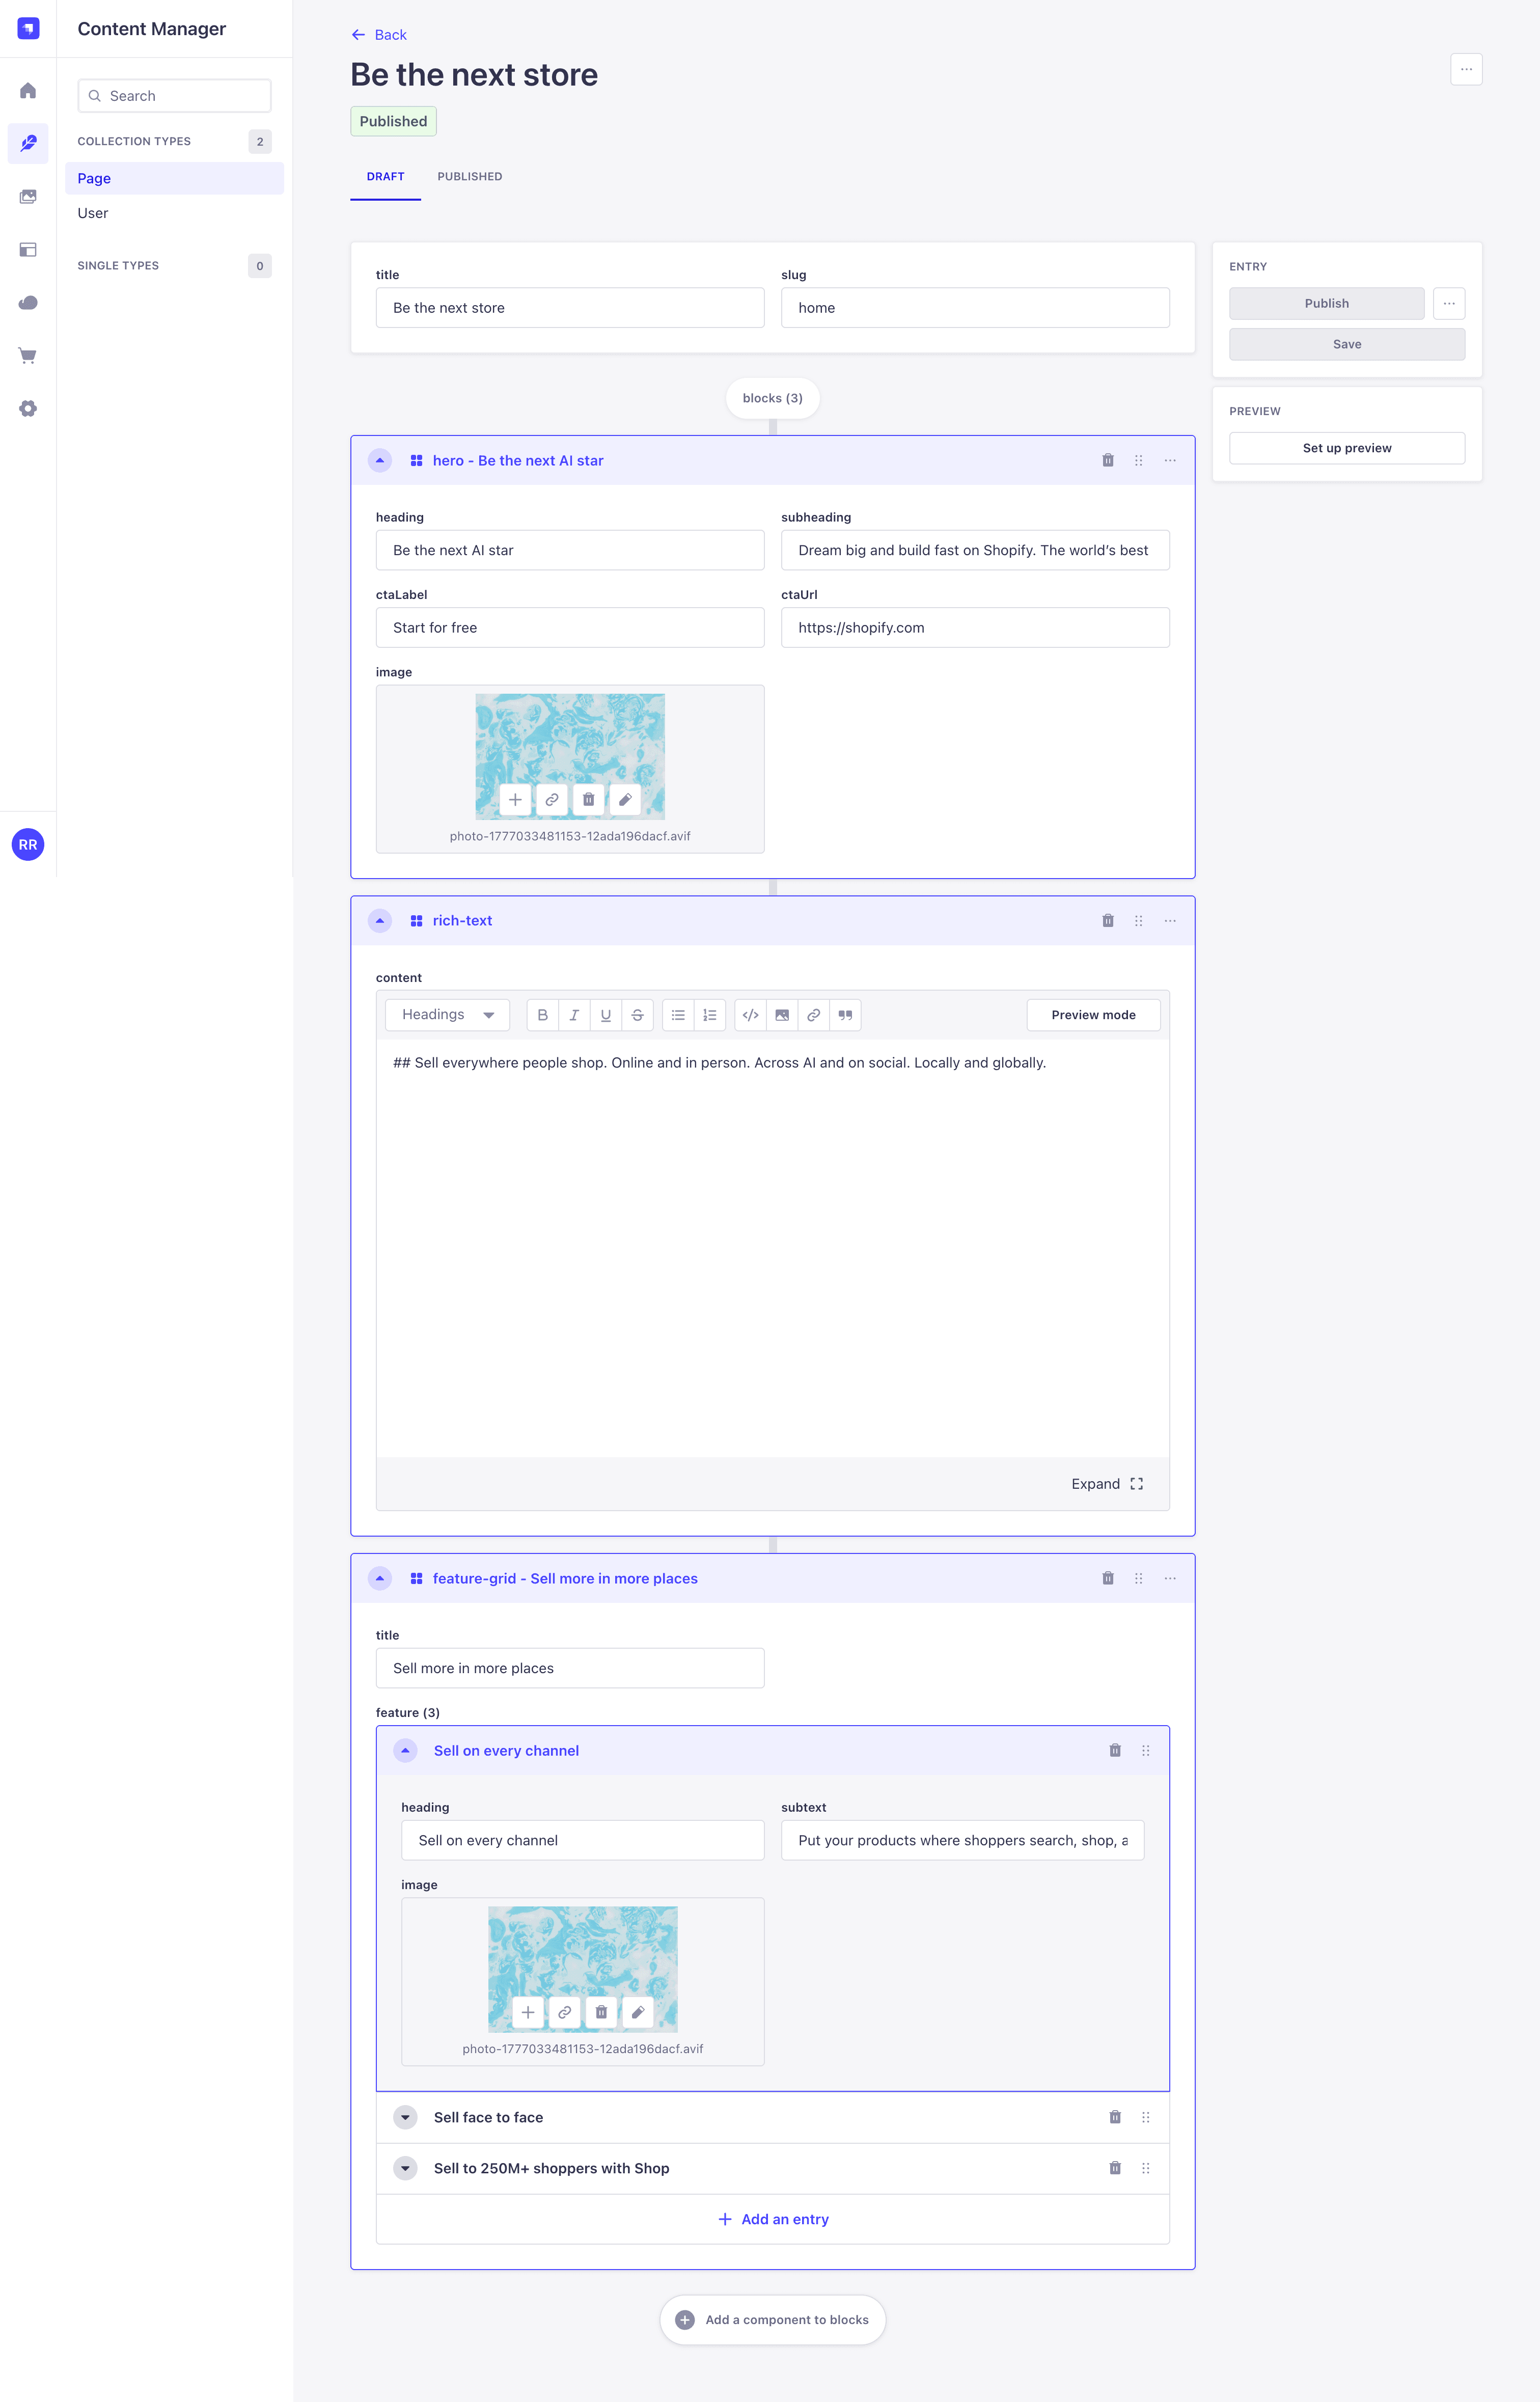Image resolution: width=1540 pixels, height=2402 pixels.
Task: Open the Home icon in the sidebar
Action: [x=28, y=91]
